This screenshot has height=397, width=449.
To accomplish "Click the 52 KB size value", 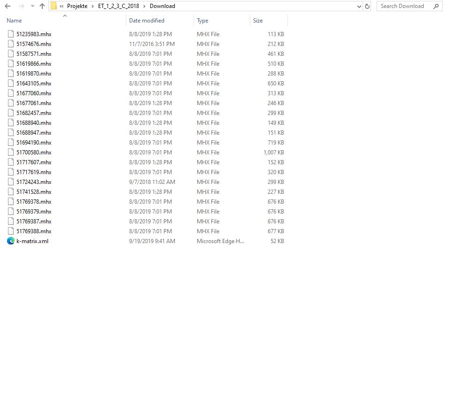I will 277,241.
